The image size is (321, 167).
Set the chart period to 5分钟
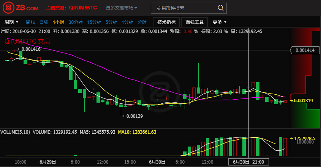click(111, 22)
